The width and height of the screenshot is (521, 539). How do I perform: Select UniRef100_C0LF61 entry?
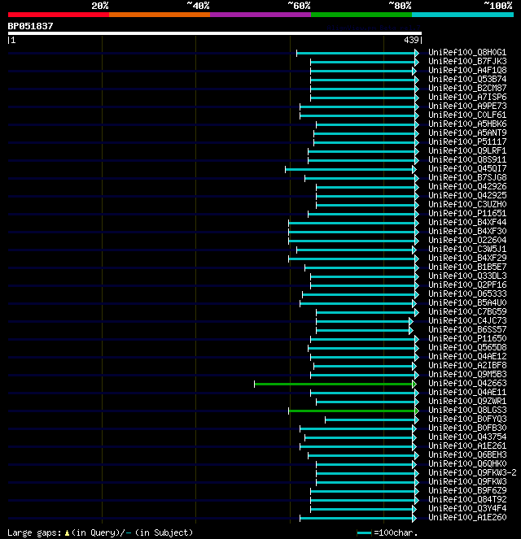click(x=467, y=115)
